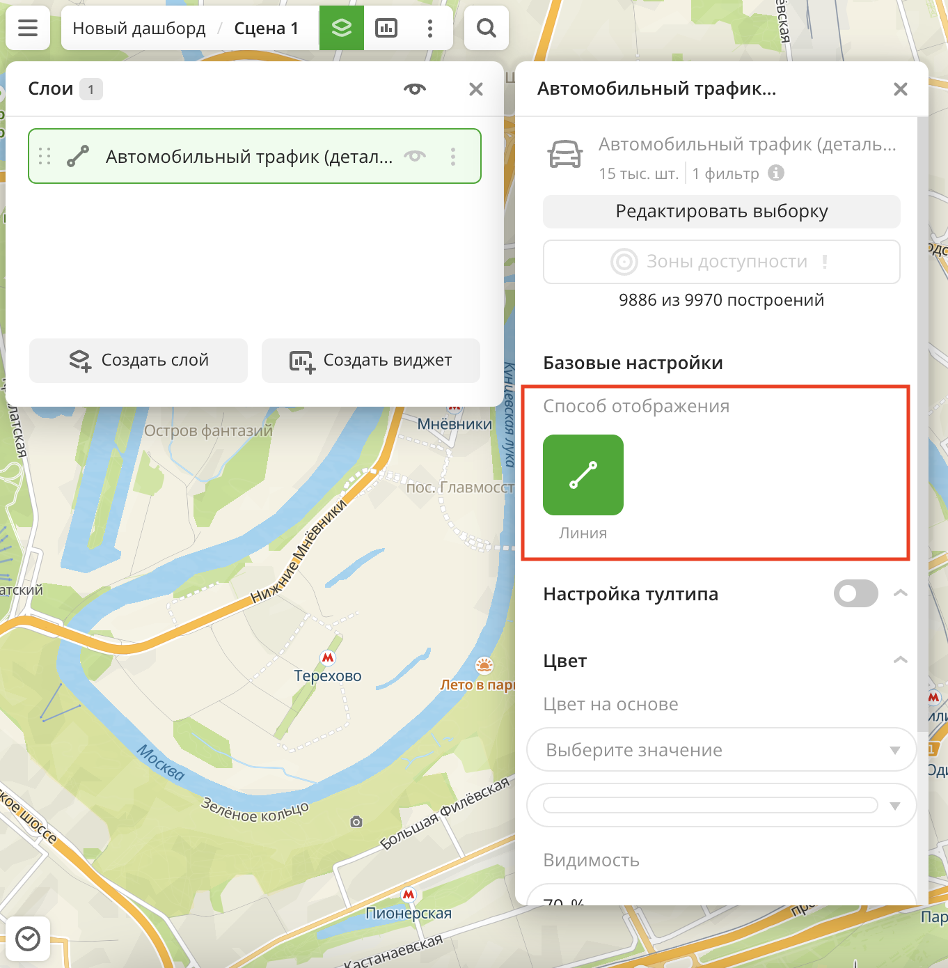948x968 pixels.
Task: Open the Выберите значение color dropdown
Action: pos(721,750)
